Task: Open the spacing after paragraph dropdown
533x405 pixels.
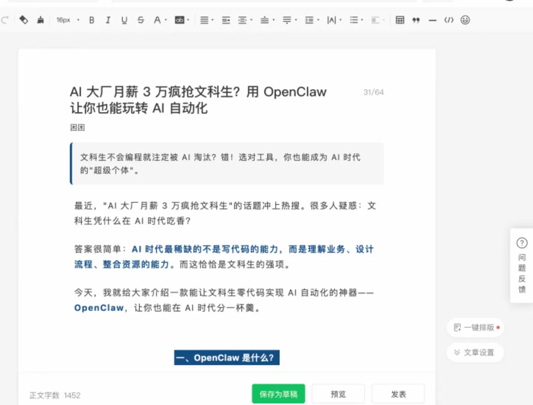Action: pyautogui.click(x=296, y=20)
